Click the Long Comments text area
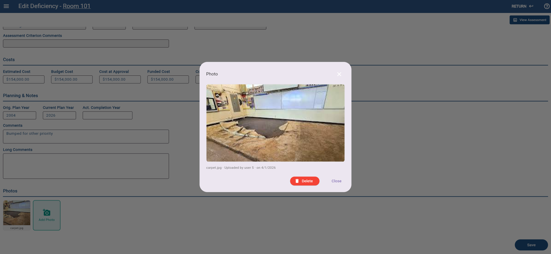Viewport: 551px width, 254px height. (x=86, y=166)
